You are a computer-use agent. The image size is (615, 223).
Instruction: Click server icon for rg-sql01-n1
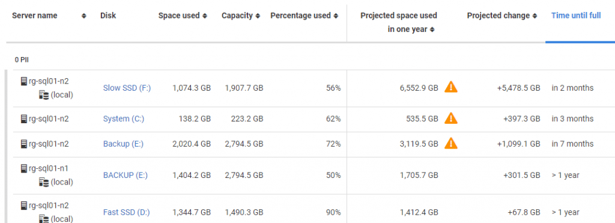pyautogui.click(x=24, y=168)
